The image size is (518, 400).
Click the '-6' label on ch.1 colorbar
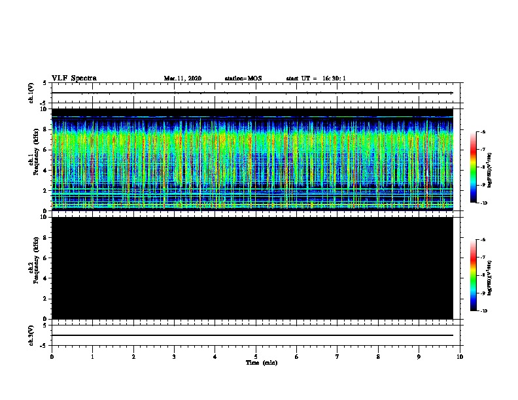[483, 132]
